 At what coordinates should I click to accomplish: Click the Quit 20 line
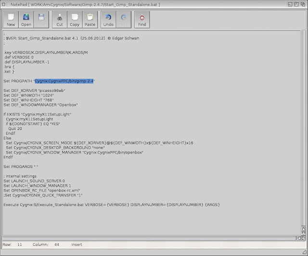[x=15, y=128]
